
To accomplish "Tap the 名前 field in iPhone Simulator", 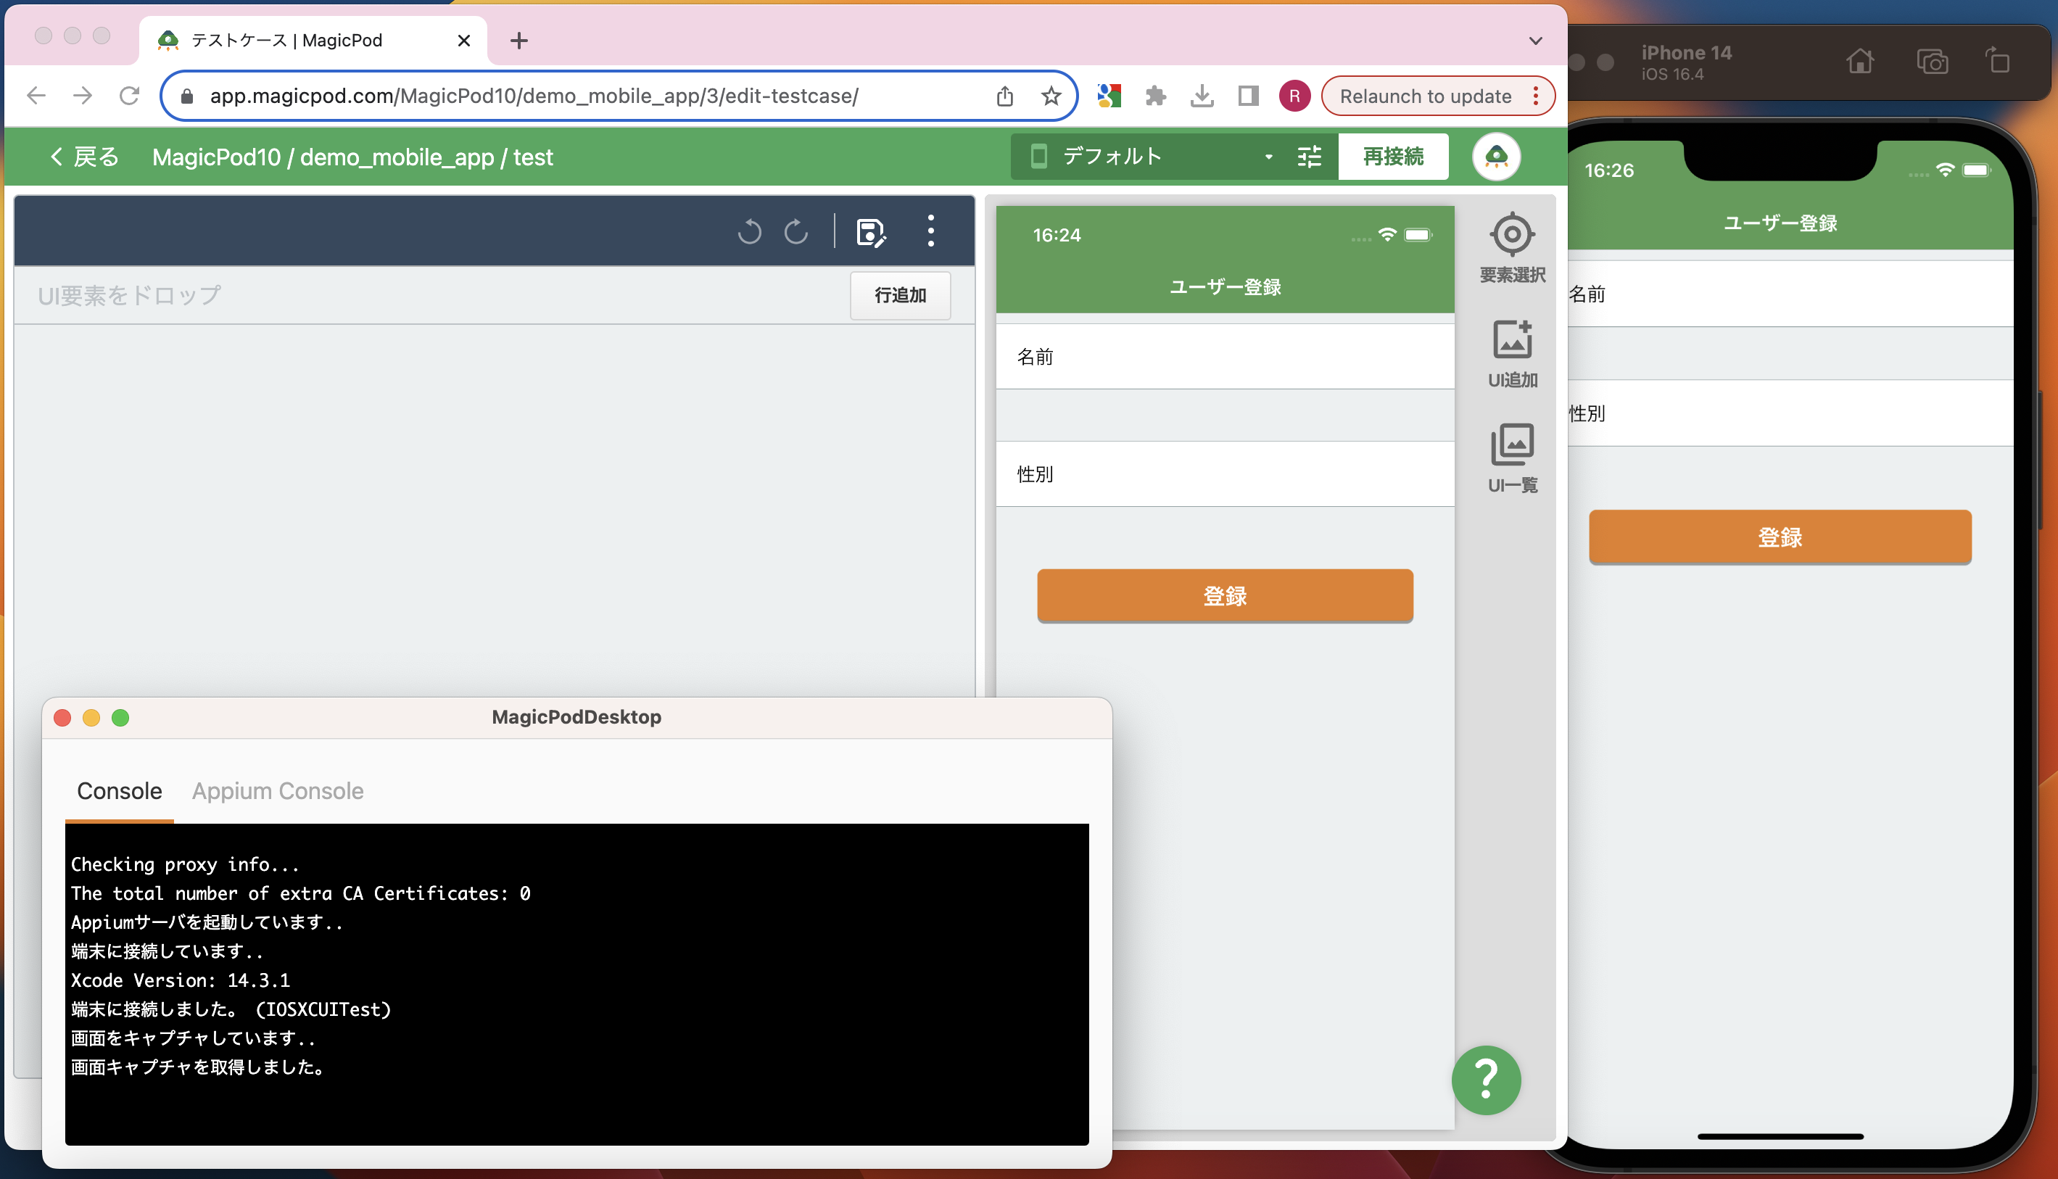I will 1790,294.
